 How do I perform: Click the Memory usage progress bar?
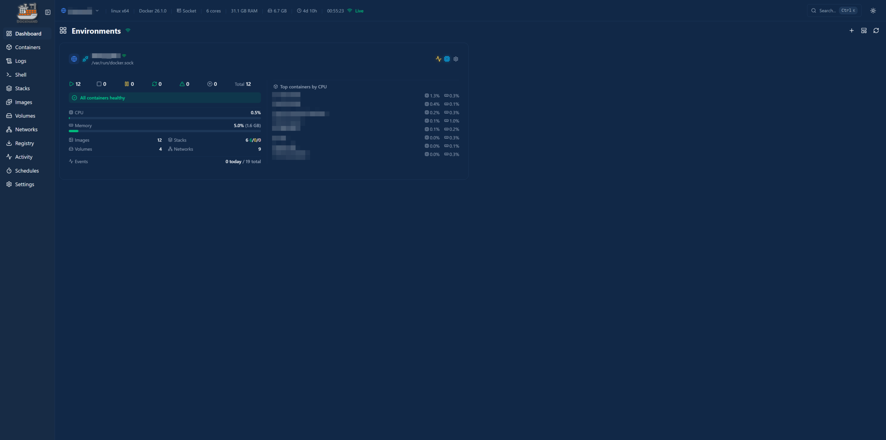tap(165, 131)
